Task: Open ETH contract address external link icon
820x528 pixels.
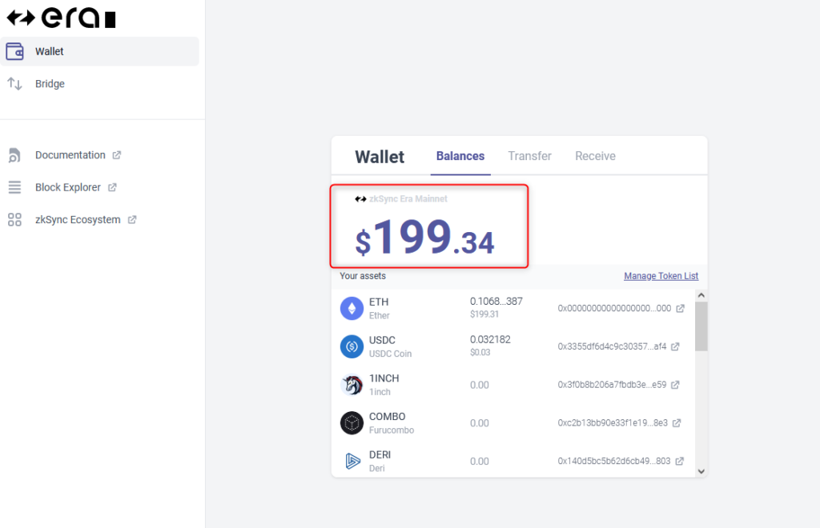Action: click(681, 308)
